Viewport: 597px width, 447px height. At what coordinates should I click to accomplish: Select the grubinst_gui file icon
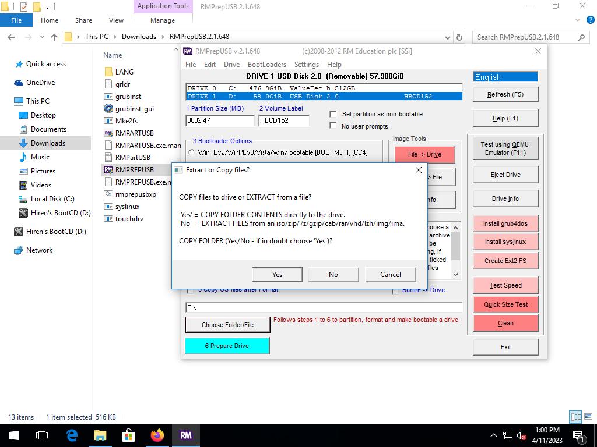108,109
